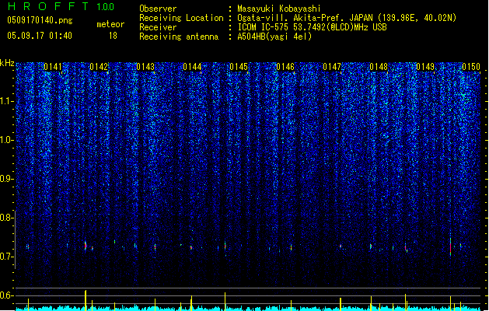The height and width of the screenshot is (311, 489).
Task: Click the "Observer" field label
Action: pyautogui.click(x=158, y=9)
